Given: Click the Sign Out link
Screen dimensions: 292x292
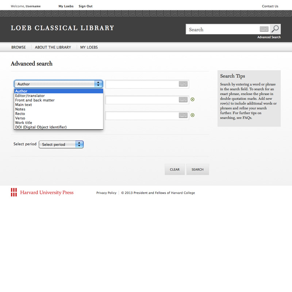Looking at the screenshot, I should pos(85,6).
